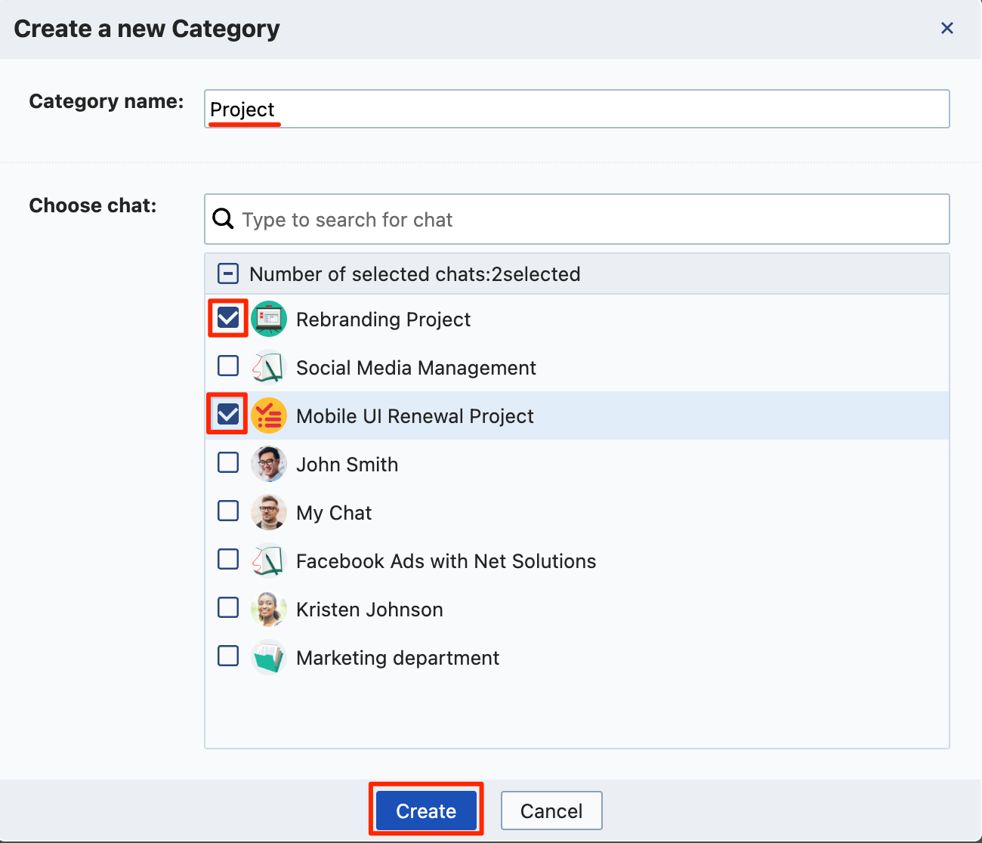
Task: Click the Facebook Ads with Net Solutions icon
Action: (x=269, y=560)
